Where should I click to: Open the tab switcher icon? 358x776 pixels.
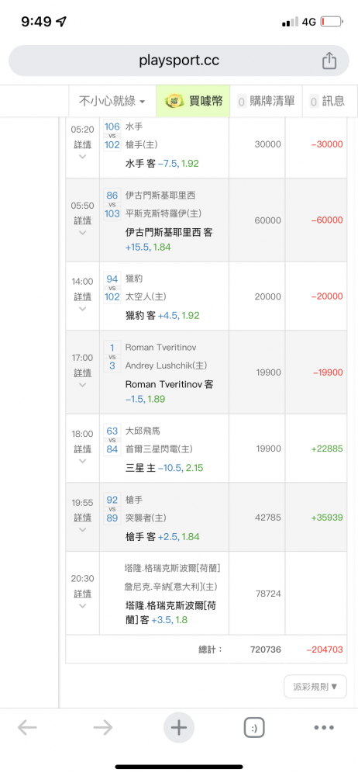(254, 728)
